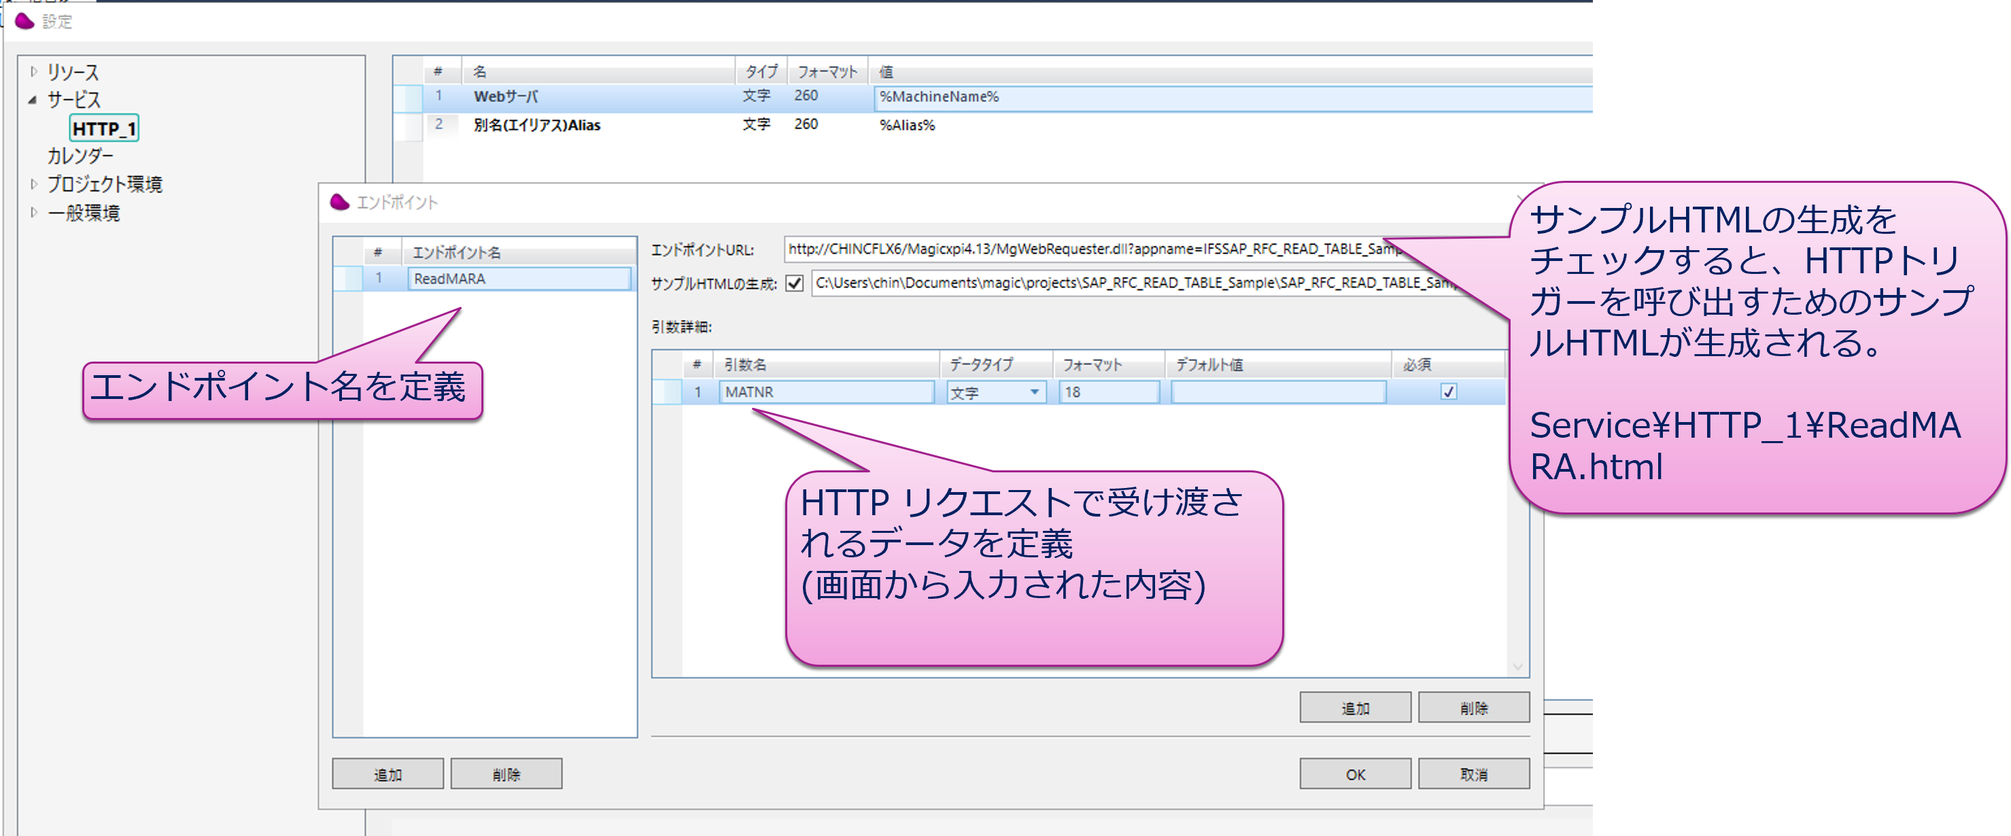This screenshot has height=836, width=2011.
Task: Click the 削除 button under argument details
Action: (1474, 708)
